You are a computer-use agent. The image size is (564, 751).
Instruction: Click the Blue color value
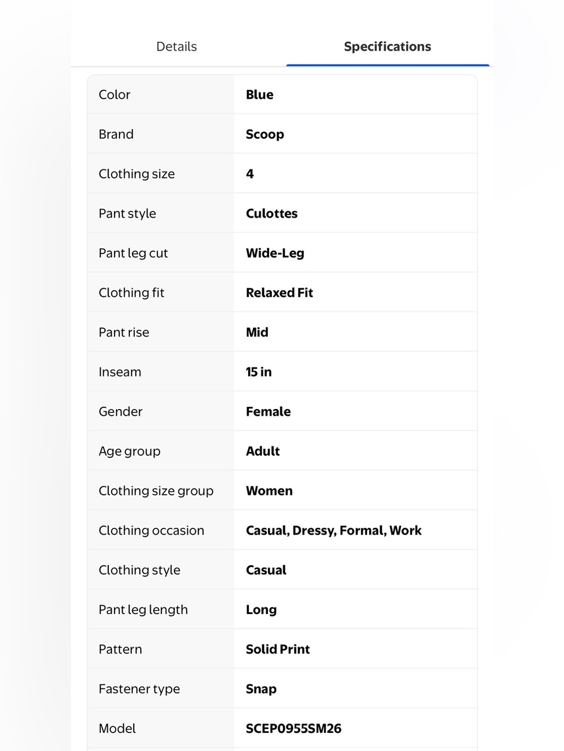pyautogui.click(x=259, y=95)
